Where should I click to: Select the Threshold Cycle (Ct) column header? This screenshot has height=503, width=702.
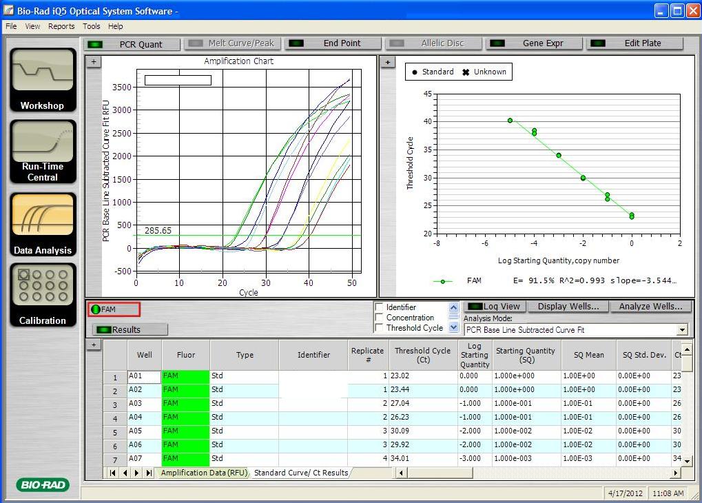(422, 355)
